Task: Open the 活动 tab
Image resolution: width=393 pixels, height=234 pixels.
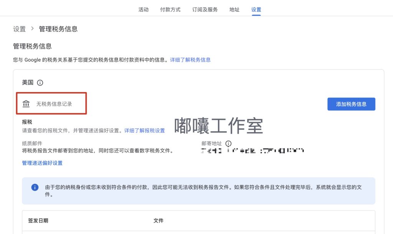Action: point(144,10)
